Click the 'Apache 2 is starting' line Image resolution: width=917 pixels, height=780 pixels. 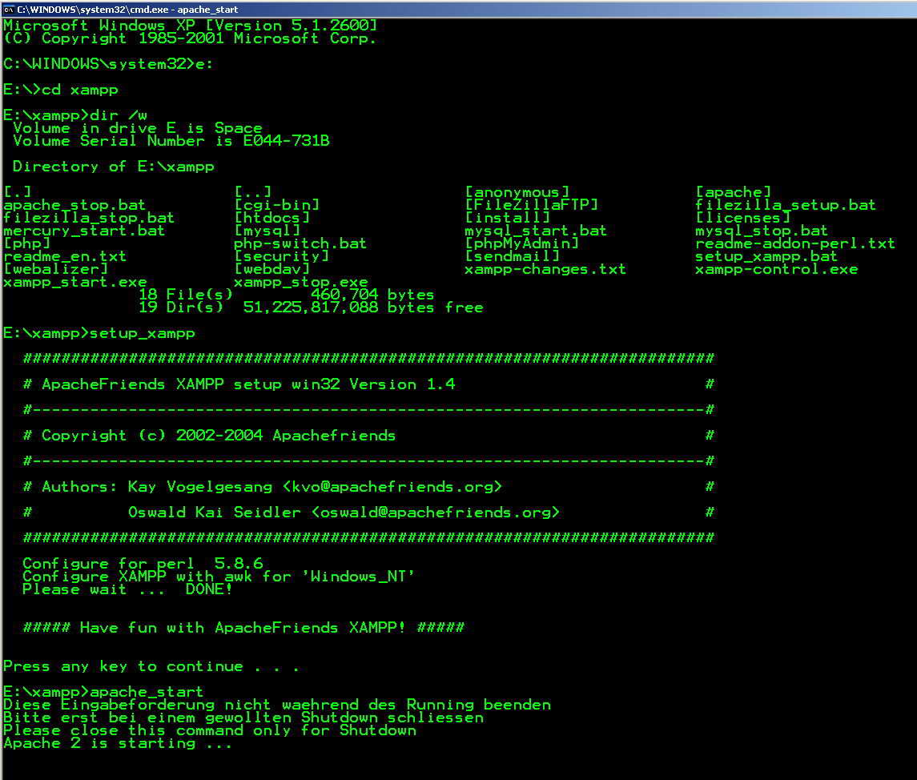click(117, 743)
